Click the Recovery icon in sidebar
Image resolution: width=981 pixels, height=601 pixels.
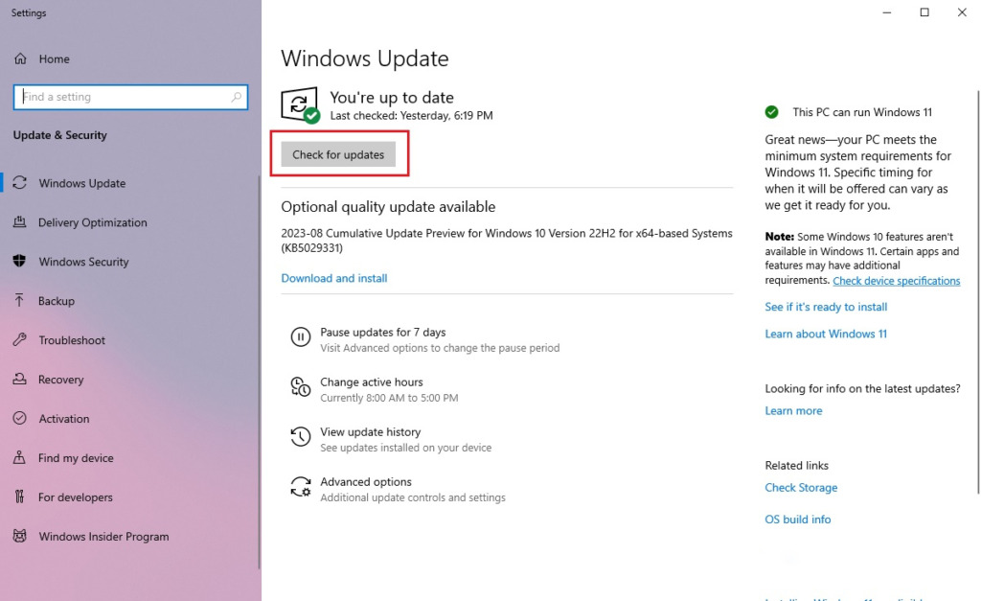tap(19, 380)
